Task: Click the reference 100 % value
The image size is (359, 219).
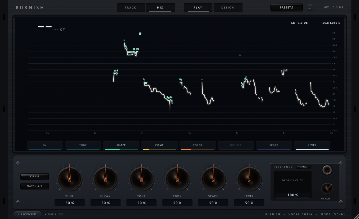Action: 293,195
